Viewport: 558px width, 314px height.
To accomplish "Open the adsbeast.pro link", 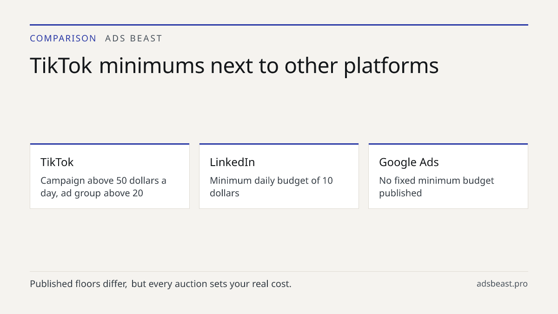I will click(502, 284).
